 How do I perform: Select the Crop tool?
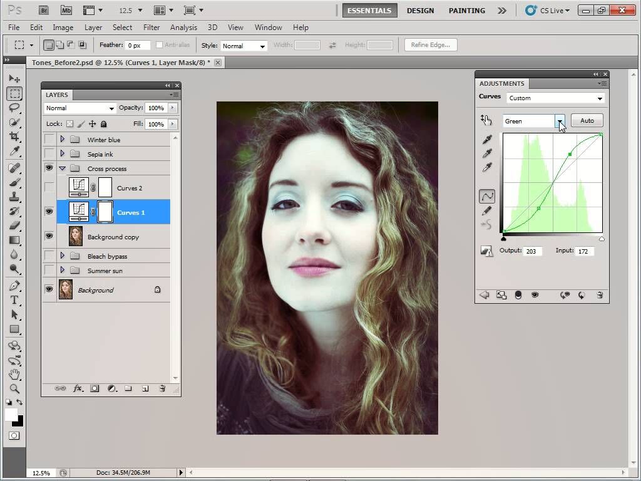click(14, 137)
